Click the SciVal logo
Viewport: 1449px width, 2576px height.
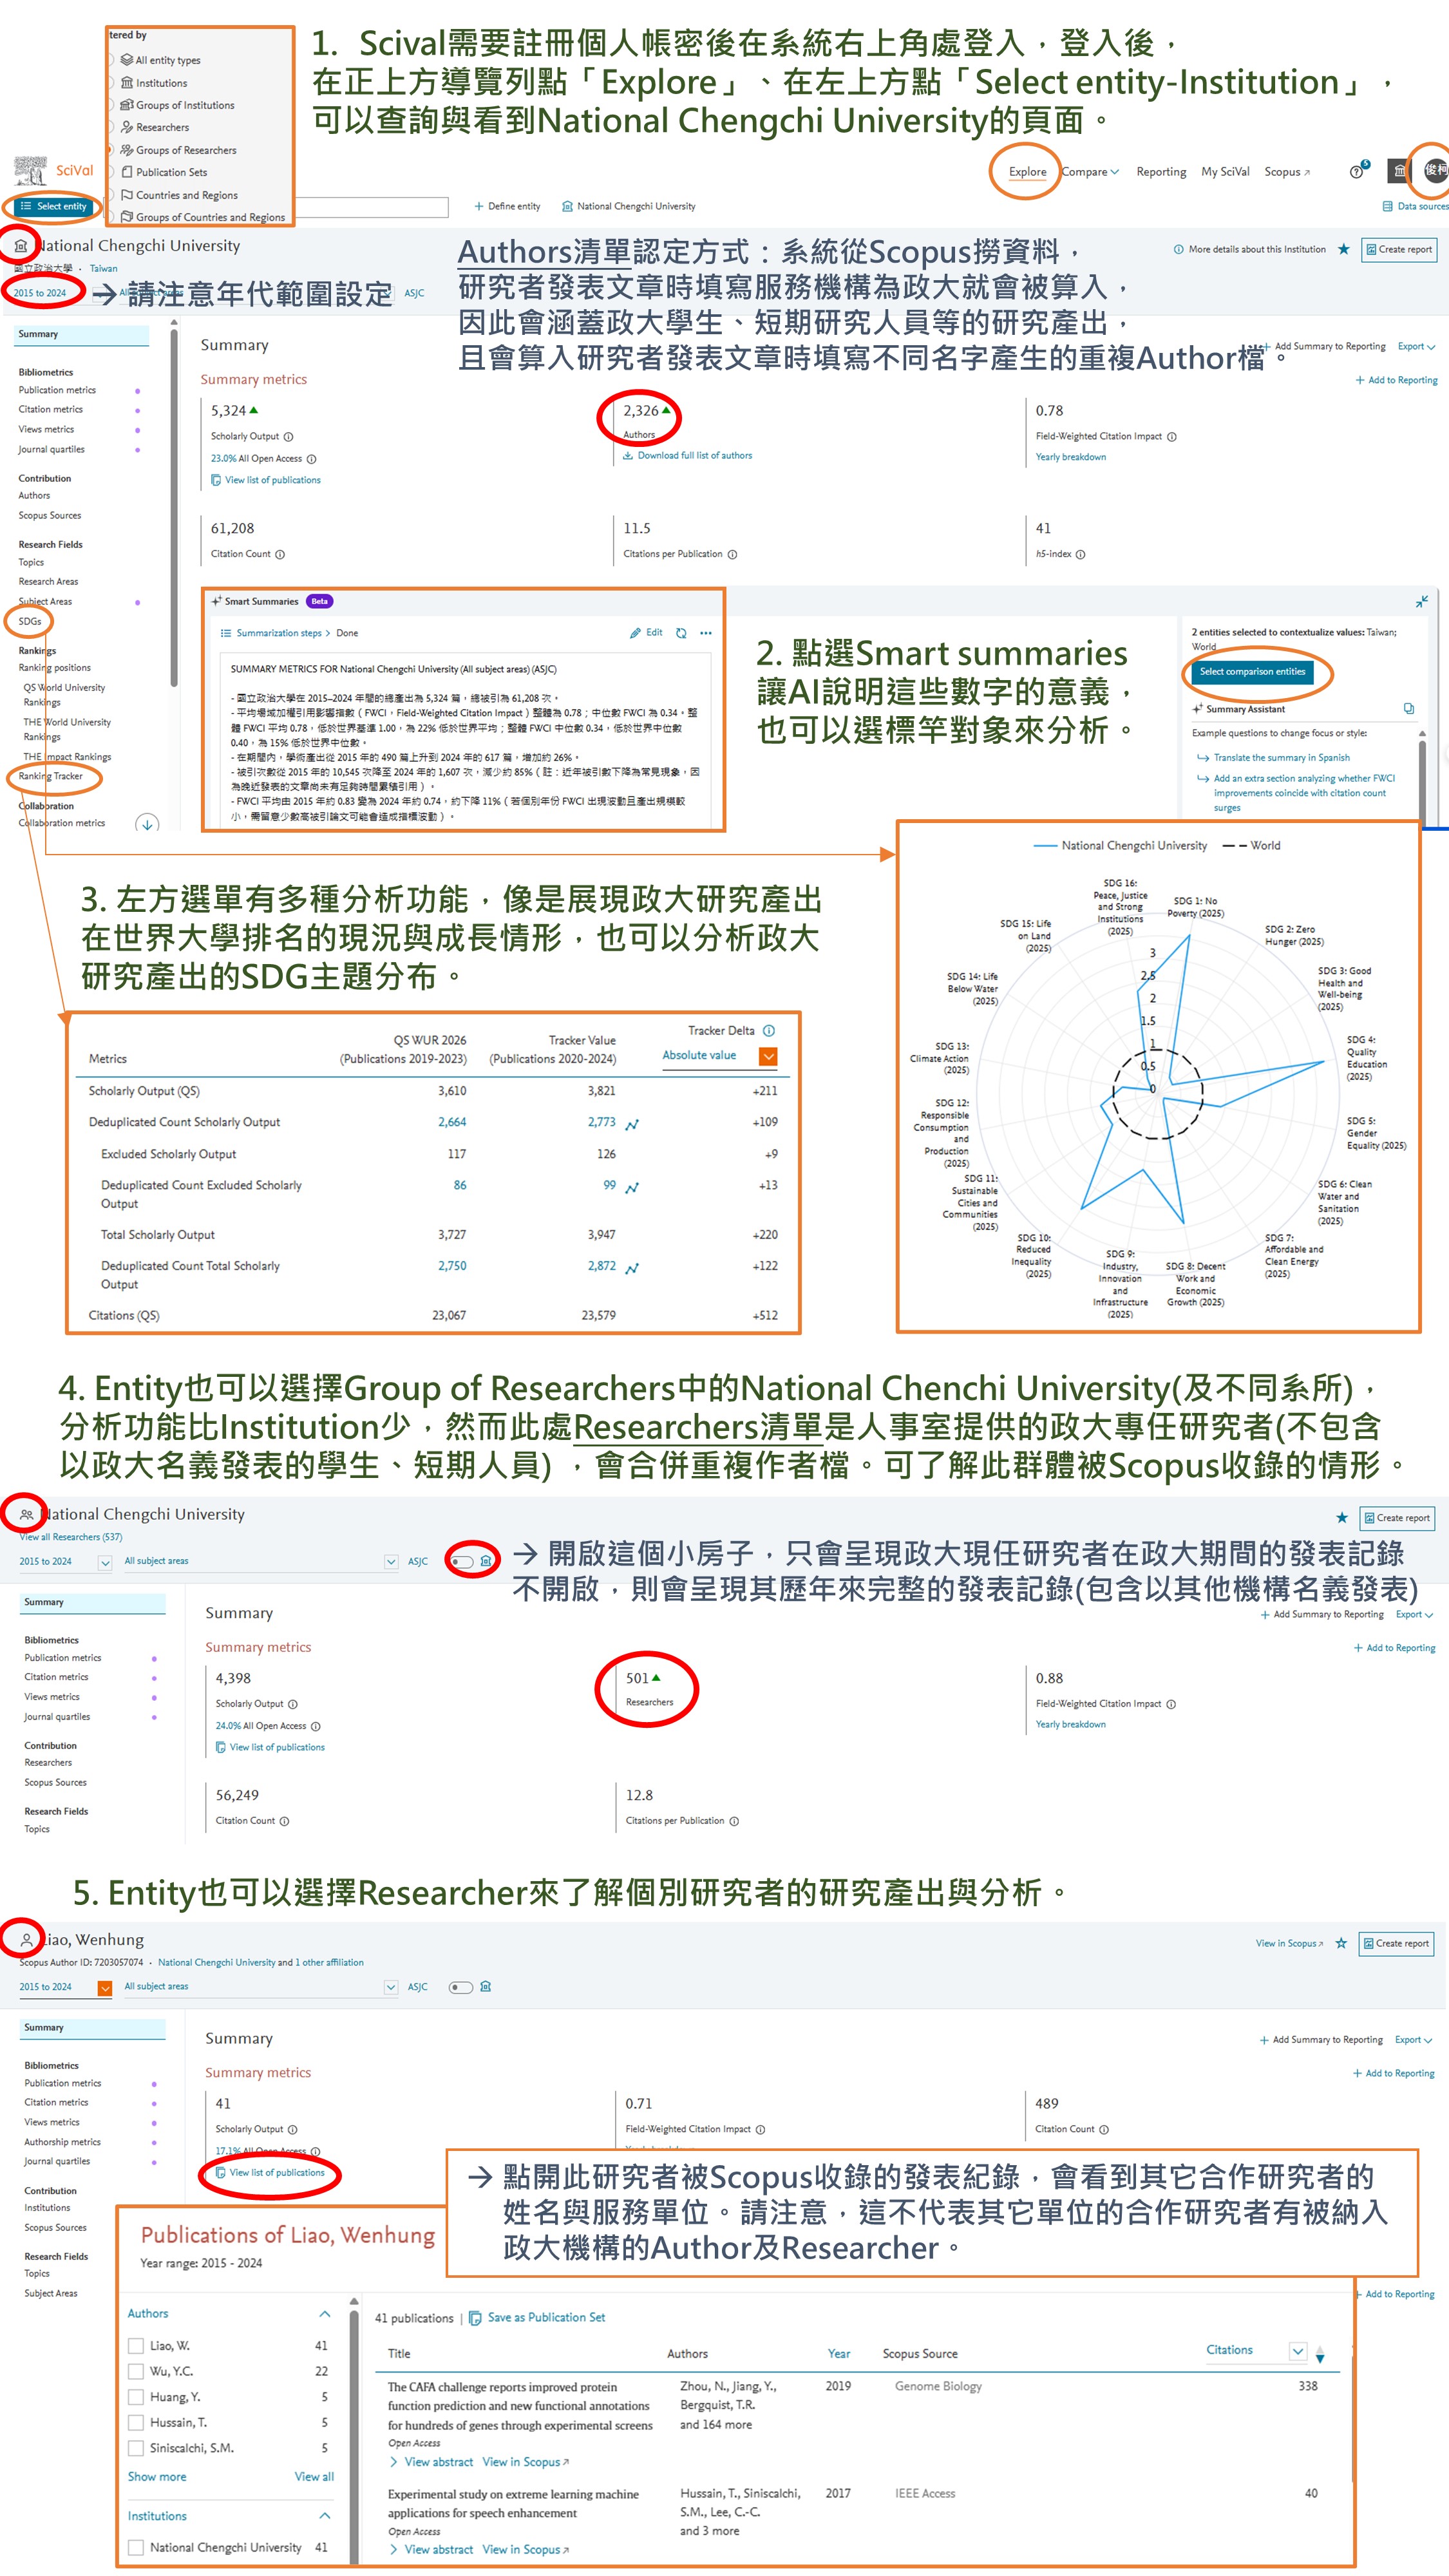tap(55, 171)
